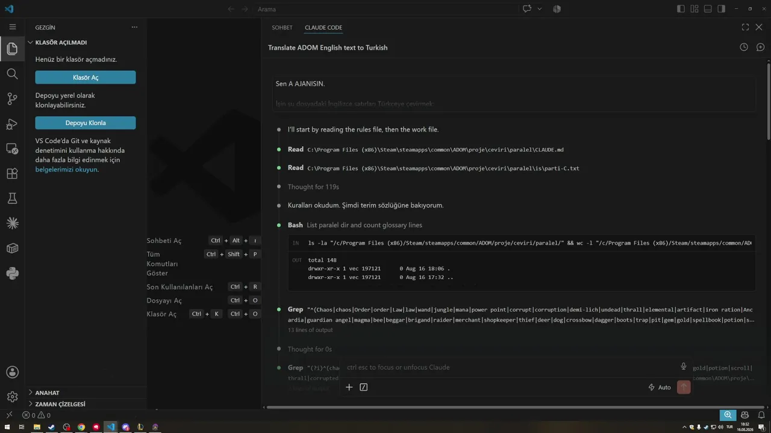Open Steam from the Windows taskbar
771x433 pixels.
click(52, 427)
